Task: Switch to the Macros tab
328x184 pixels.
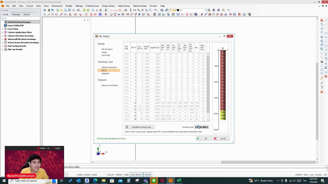Action: click(x=26, y=15)
